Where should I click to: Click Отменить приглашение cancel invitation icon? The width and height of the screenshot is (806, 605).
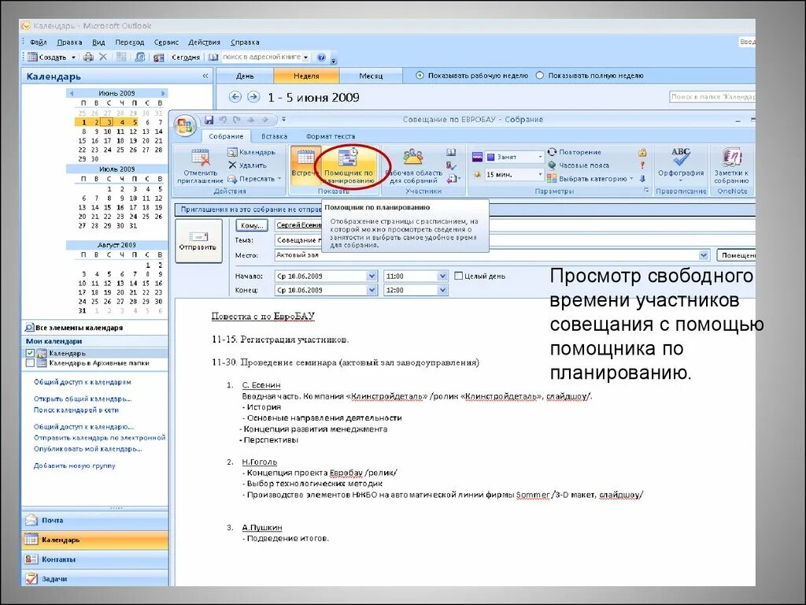pos(201,165)
